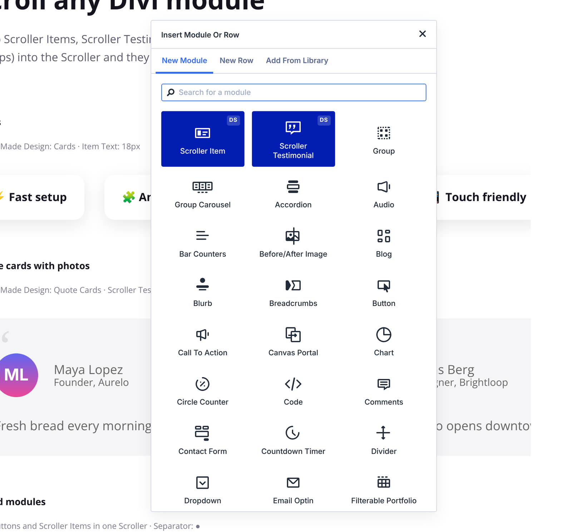Screen dimensions: 572x532
Task: Add the Filterable Portfolio module
Action: pyautogui.click(x=384, y=490)
